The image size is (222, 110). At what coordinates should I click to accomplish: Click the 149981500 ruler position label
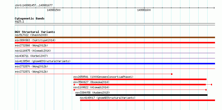pos(54,10)
